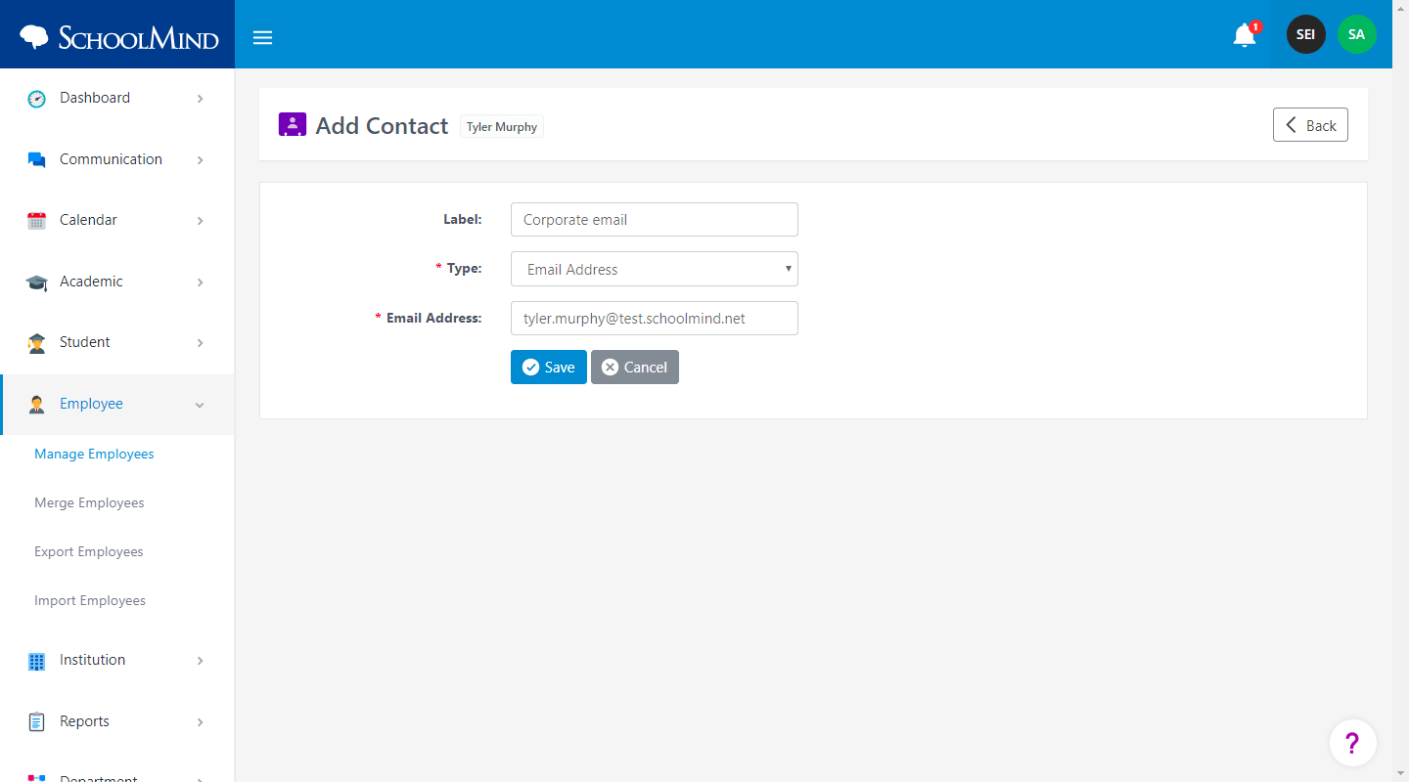Click the SEI institution avatar
This screenshot has height=782, width=1409.
coord(1305,34)
